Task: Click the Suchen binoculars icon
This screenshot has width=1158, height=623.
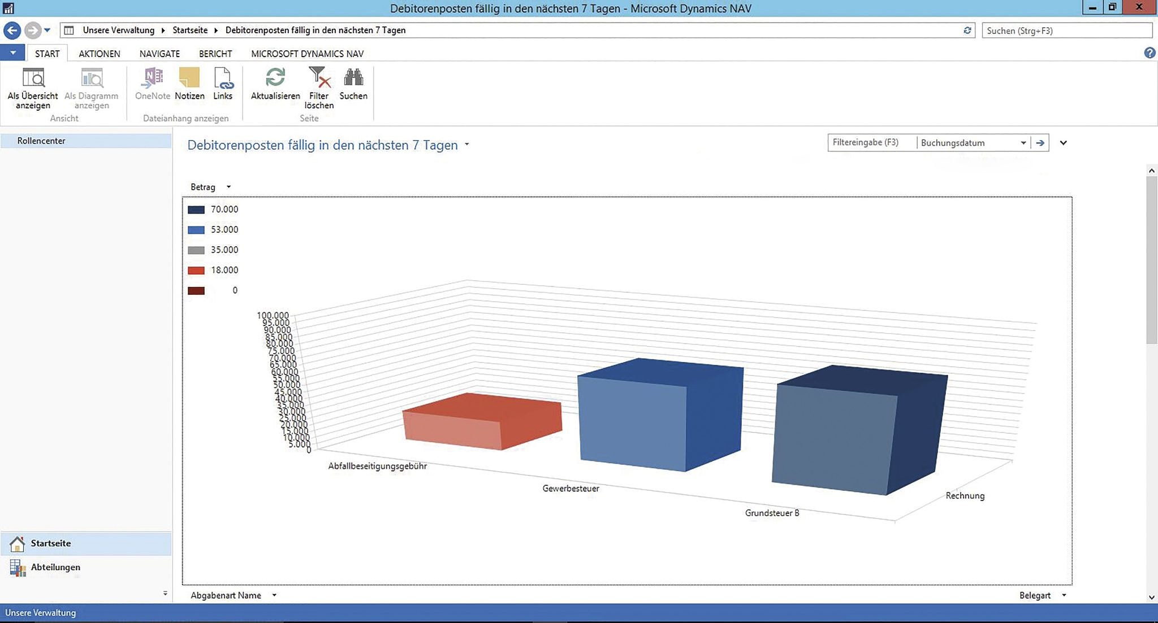Action: (353, 79)
